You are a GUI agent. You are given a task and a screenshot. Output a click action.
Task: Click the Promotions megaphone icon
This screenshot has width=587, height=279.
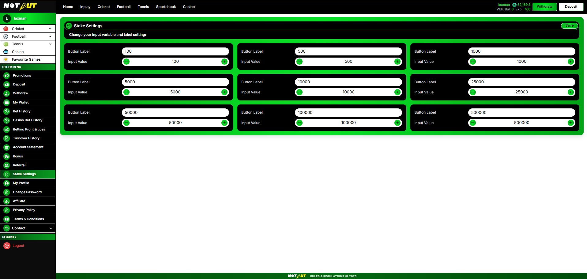tap(7, 75)
